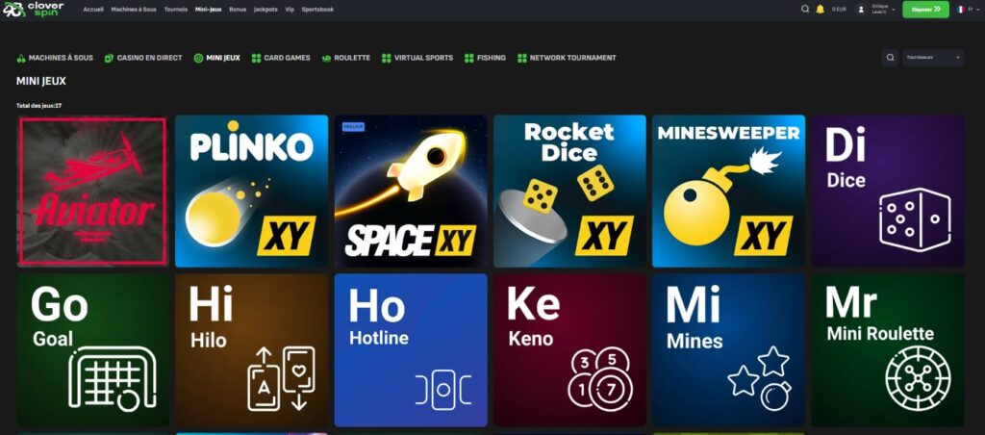Open the Fournisseurs provider dropdown
This screenshot has height=435, width=985.
coord(933,57)
